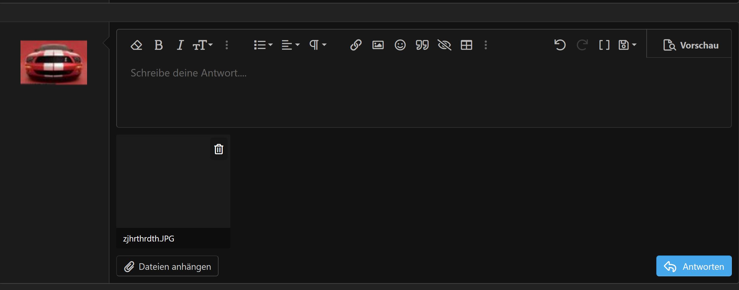Image resolution: width=739 pixels, height=290 pixels.
Task: Insert spoiler with crossed-eye icon
Action: coord(444,45)
